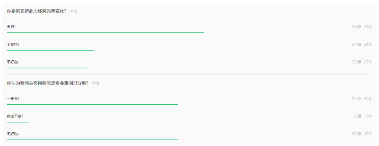Click the '单选' tag beside the first question
The image size is (379, 146).
click(74, 12)
